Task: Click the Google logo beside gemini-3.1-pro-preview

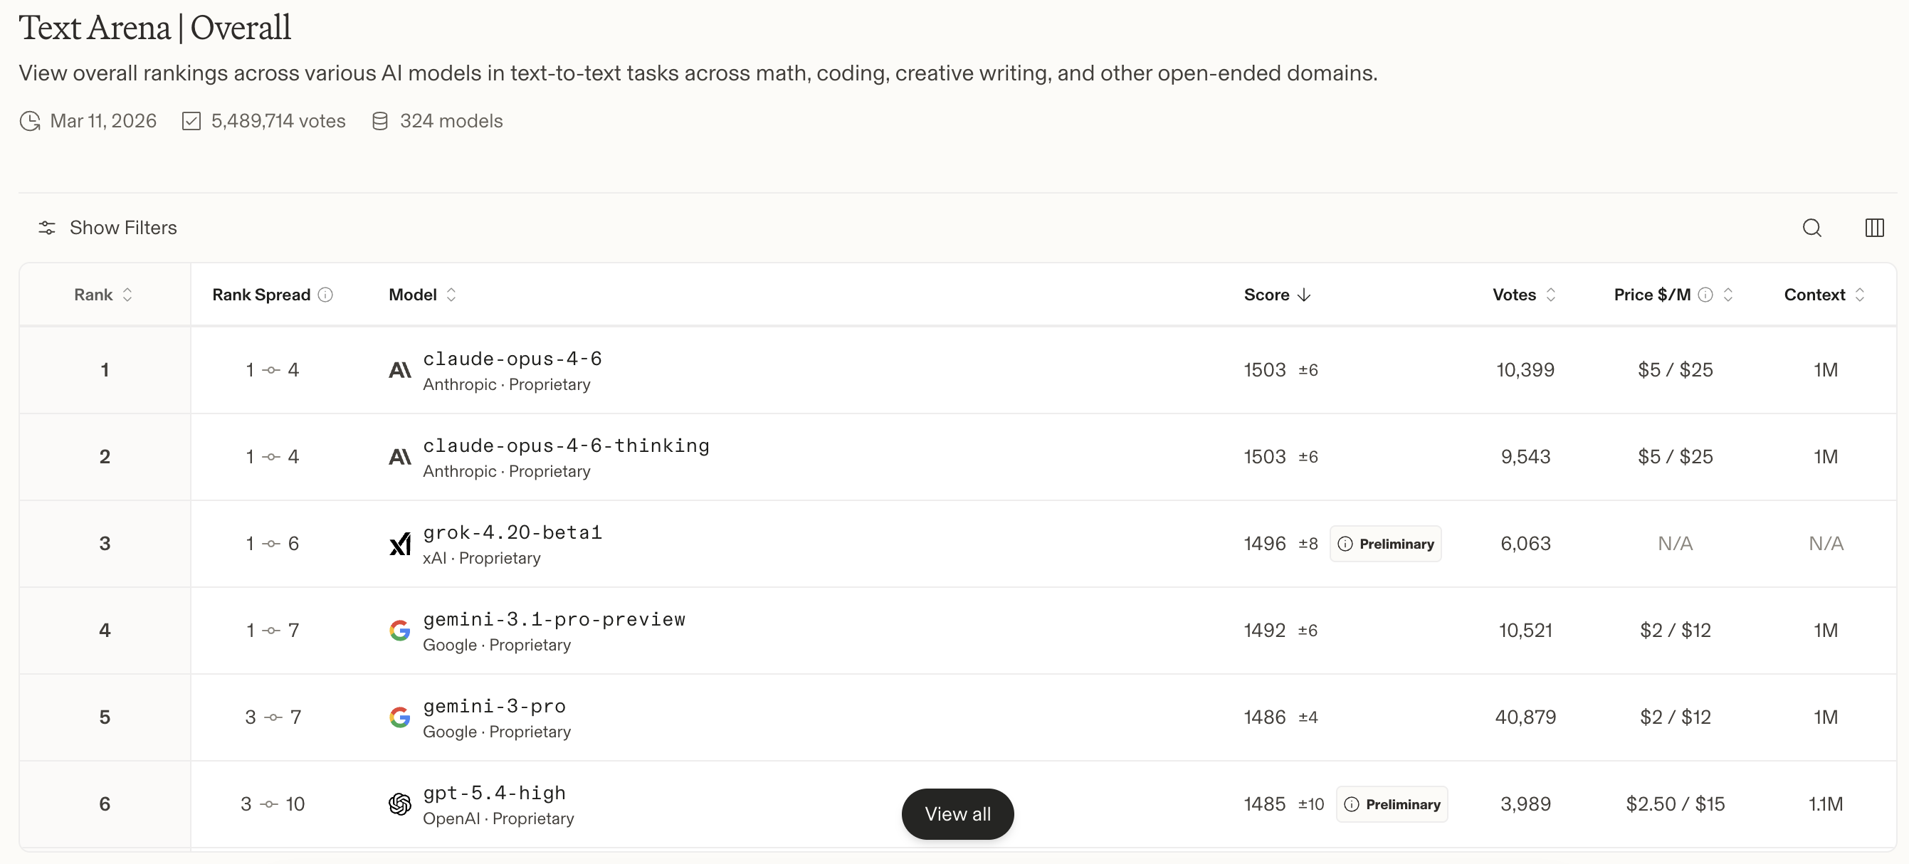Action: pos(400,631)
